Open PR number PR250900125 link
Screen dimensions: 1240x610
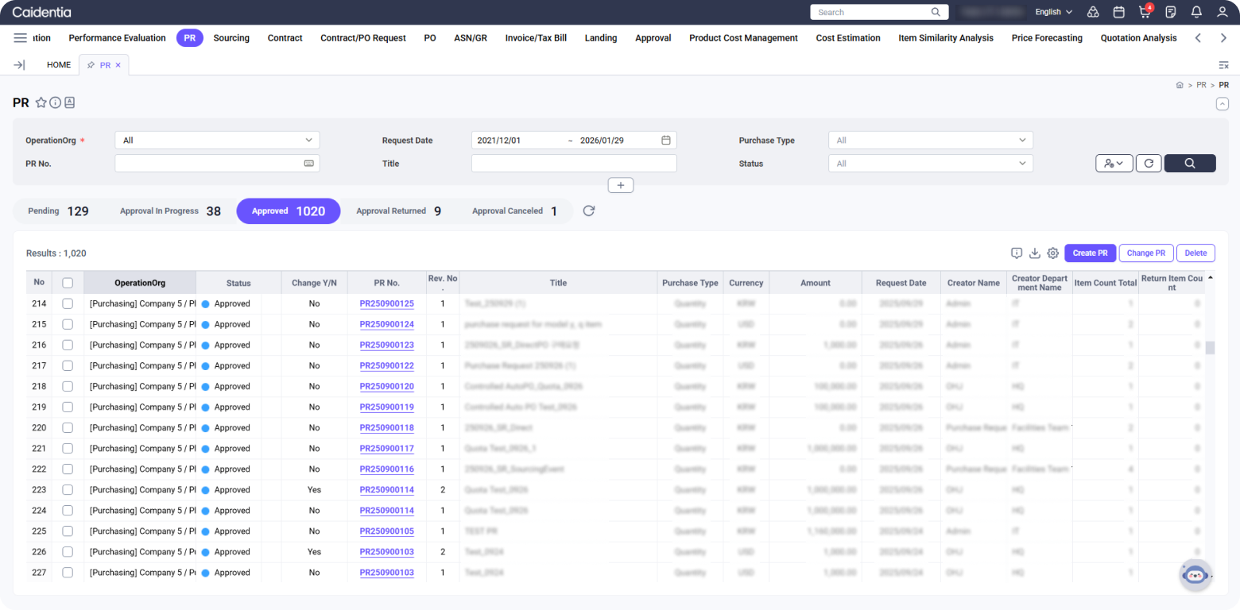[x=386, y=304]
